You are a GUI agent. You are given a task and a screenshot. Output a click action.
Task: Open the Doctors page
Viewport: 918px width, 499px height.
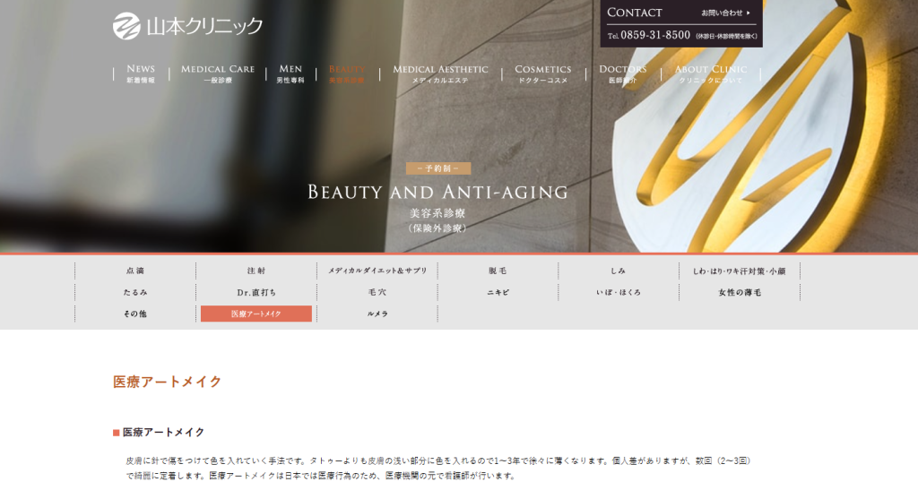tap(622, 73)
